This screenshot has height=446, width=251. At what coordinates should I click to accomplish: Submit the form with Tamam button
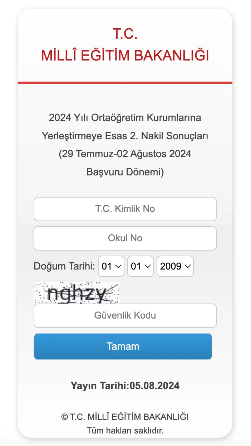pyautogui.click(x=123, y=346)
